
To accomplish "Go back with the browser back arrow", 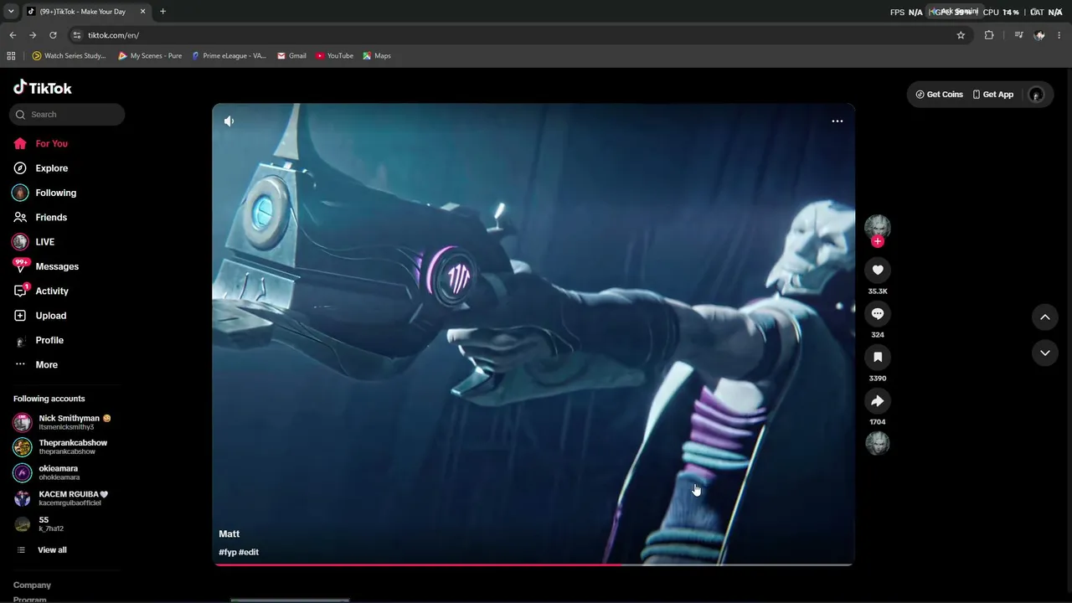I will pos(13,35).
